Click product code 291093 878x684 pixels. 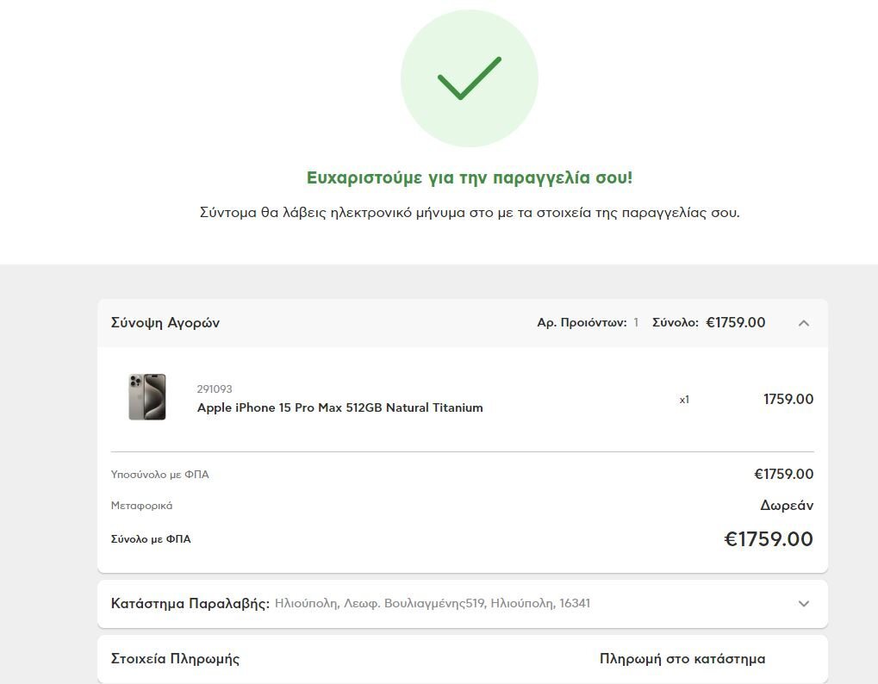(x=215, y=389)
